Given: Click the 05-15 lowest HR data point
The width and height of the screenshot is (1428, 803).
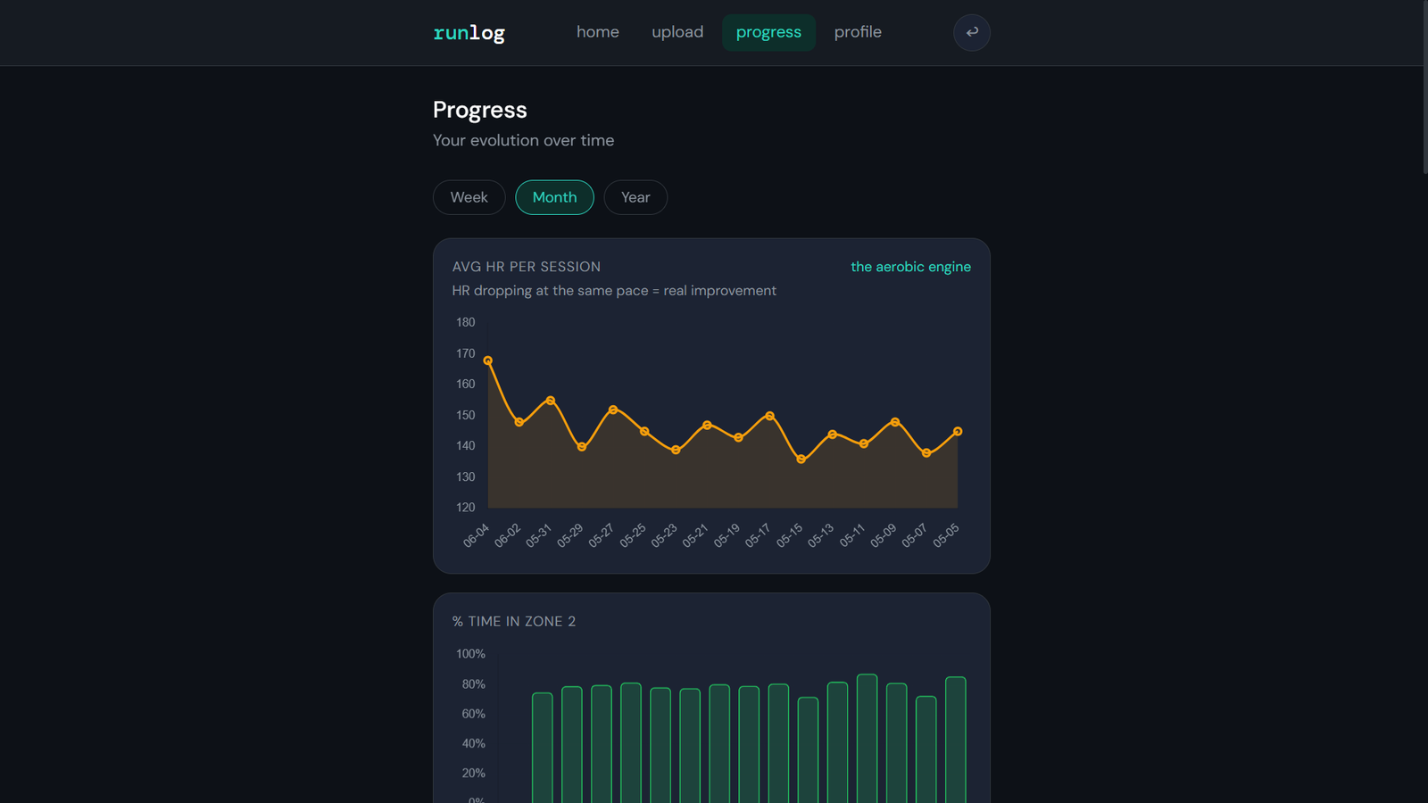Looking at the screenshot, I should tap(801, 459).
